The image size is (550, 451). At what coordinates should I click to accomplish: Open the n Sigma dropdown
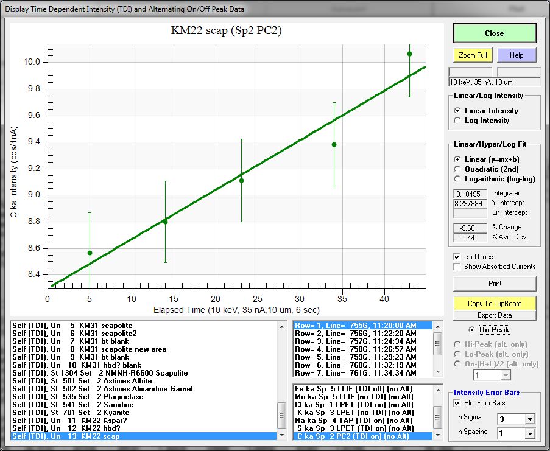[529, 419]
